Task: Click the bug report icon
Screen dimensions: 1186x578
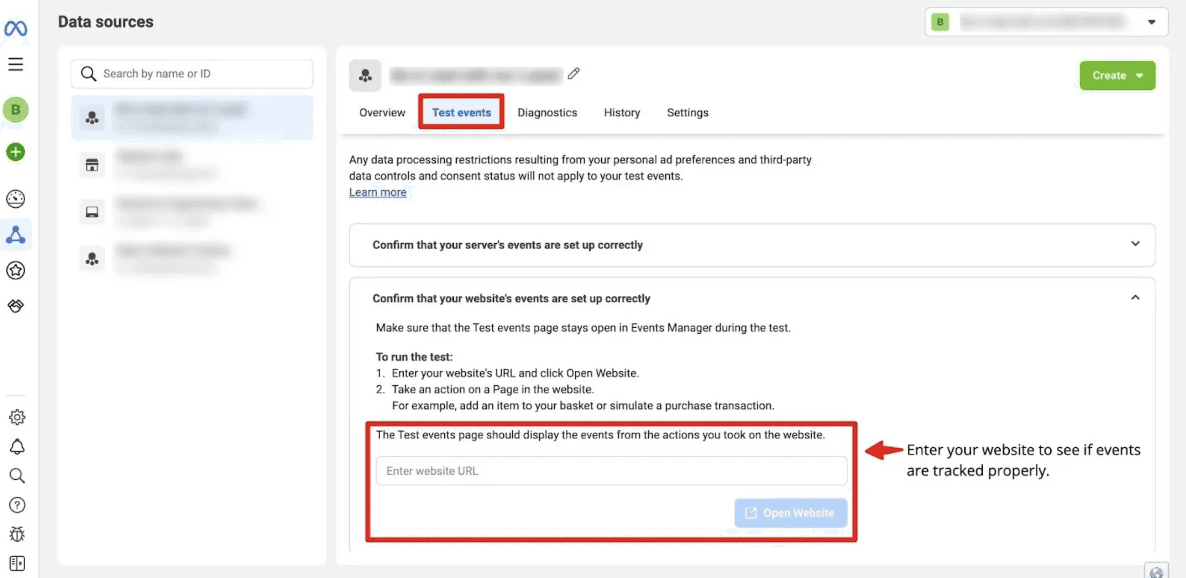Action: tap(17, 534)
